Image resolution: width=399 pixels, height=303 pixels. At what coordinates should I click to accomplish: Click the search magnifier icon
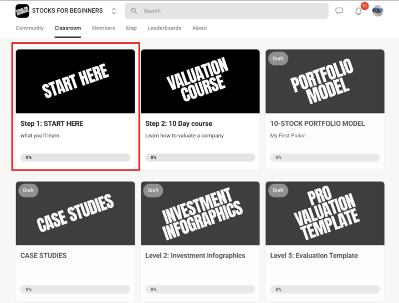click(135, 11)
